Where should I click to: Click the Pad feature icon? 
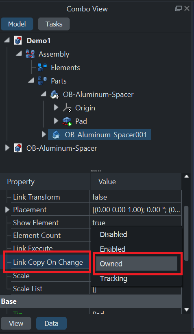(x=67, y=121)
